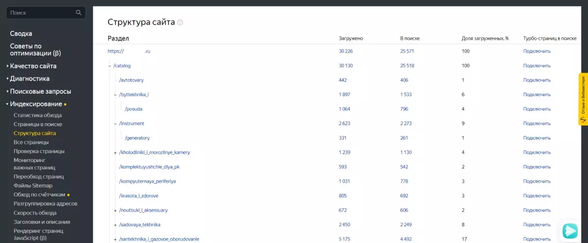Viewport: 588px width, 243px height.
Task: Open /komplektuyushchie_dlya_pk section link
Action: 149,167
